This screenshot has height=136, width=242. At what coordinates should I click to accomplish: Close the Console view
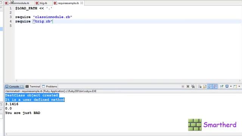[x=22, y=87]
